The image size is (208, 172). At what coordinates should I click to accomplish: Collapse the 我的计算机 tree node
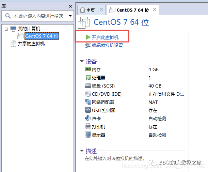[x=6, y=29]
